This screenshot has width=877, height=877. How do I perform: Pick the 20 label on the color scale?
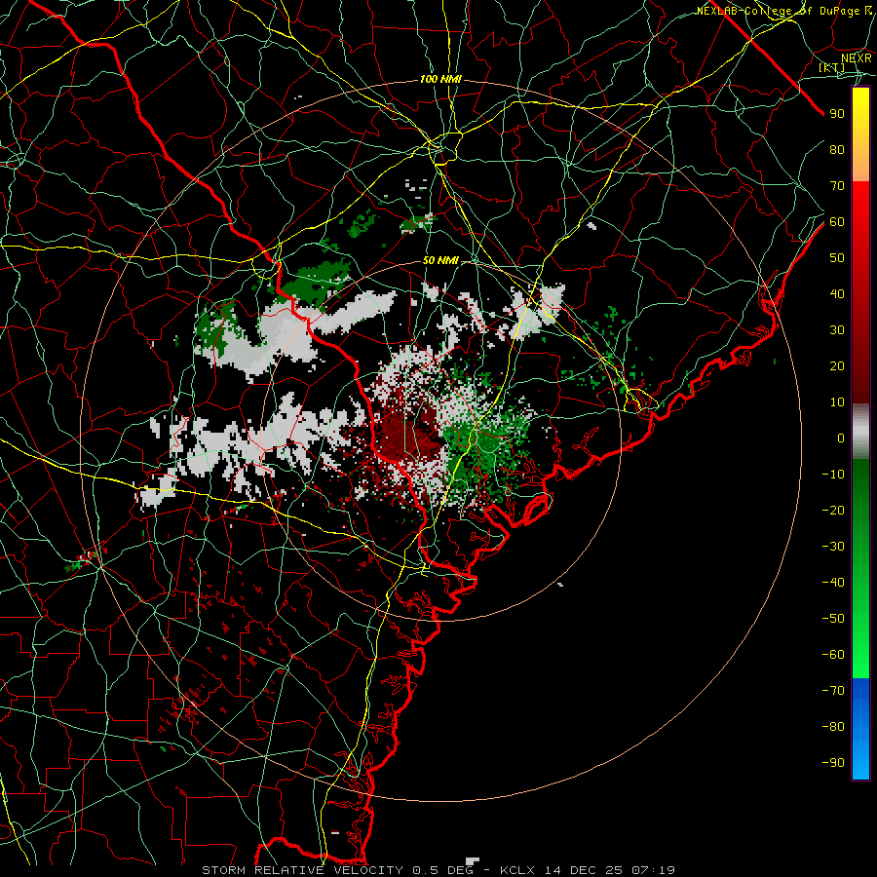point(837,365)
